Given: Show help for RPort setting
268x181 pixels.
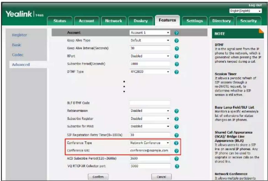Looking at the screenshot, I should pos(177,56).
